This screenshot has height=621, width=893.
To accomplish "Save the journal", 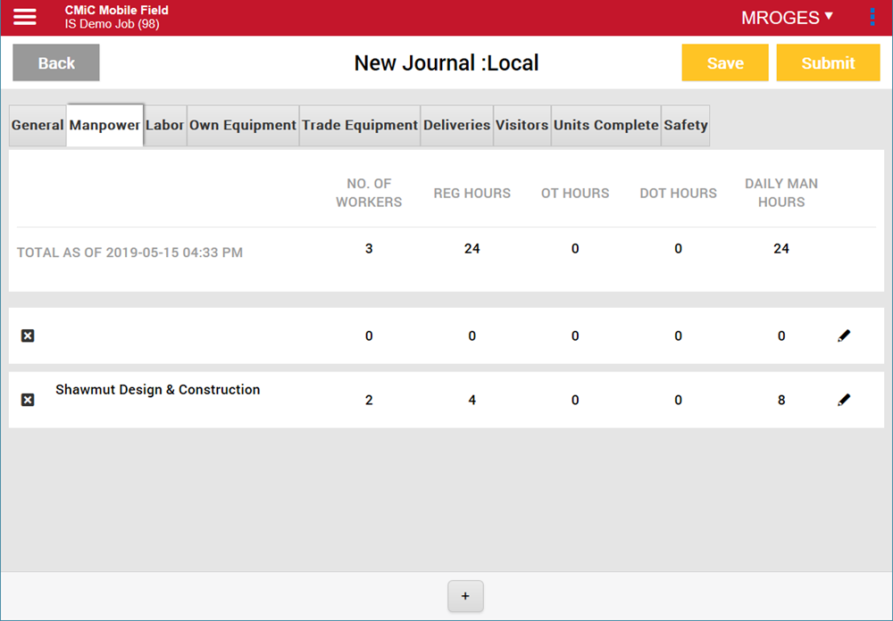I will [x=724, y=63].
